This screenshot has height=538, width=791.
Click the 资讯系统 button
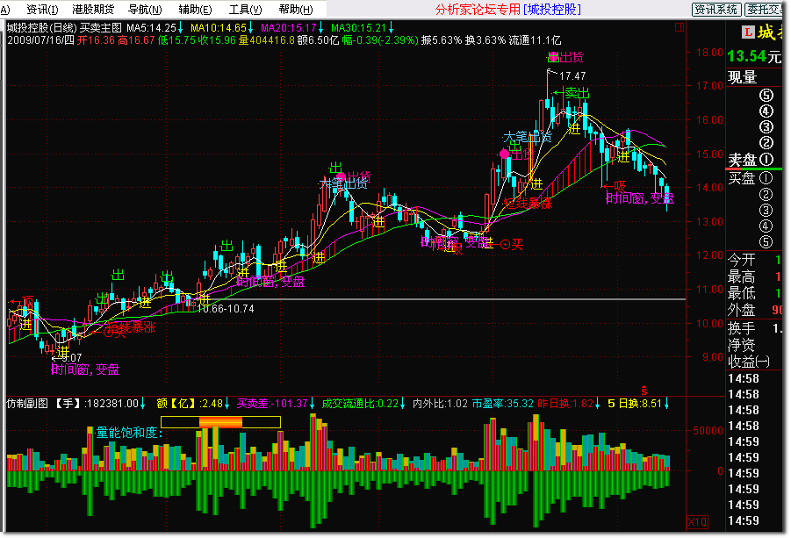715,9
